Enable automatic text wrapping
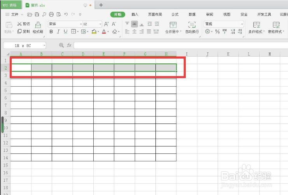Screen dimensions: 288x195 tap(192, 28)
